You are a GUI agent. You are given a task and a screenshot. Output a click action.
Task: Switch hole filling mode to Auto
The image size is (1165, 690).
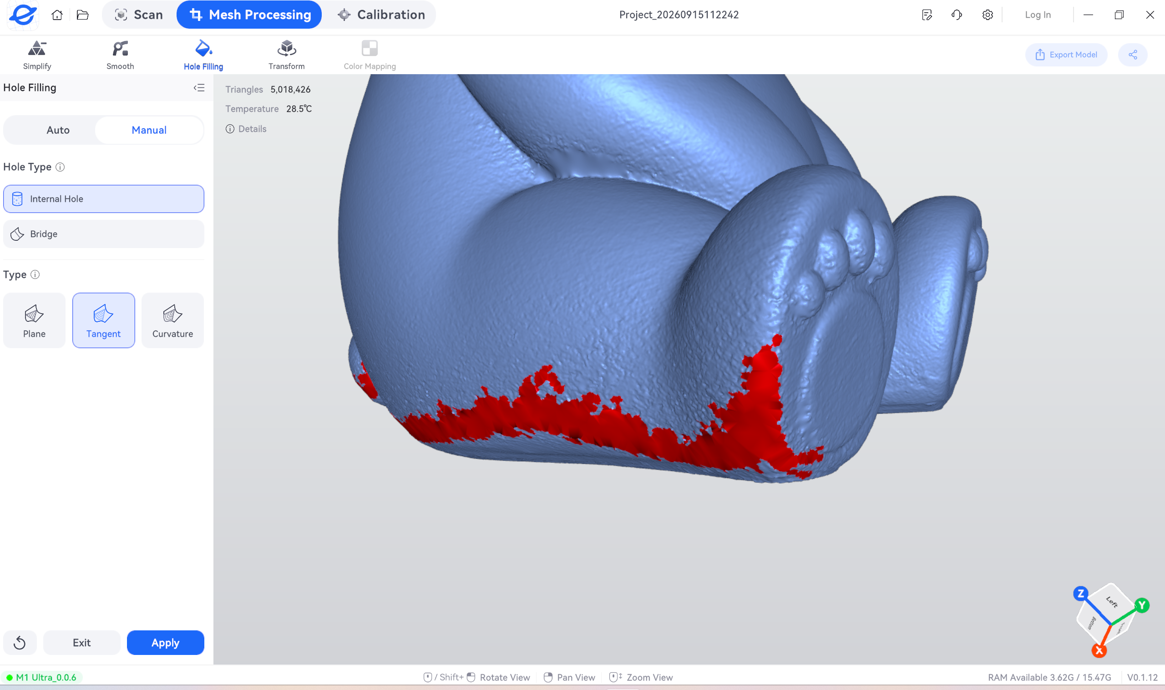click(58, 130)
